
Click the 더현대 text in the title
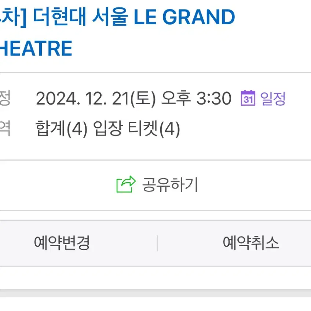click(x=60, y=17)
